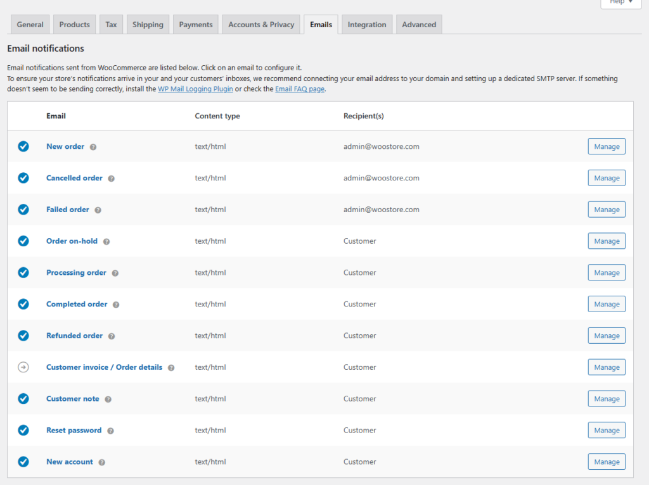The height and width of the screenshot is (485, 649).
Task: Follow the Email FAQ page link
Action: pyautogui.click(x=300, y=89)
